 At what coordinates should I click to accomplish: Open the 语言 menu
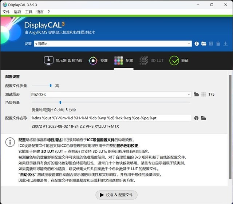click(40, 12)
